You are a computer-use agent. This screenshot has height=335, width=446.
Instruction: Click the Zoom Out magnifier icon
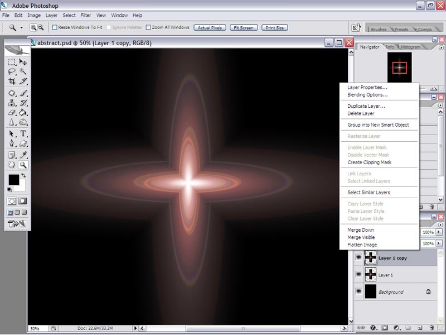tap(41, 27)
